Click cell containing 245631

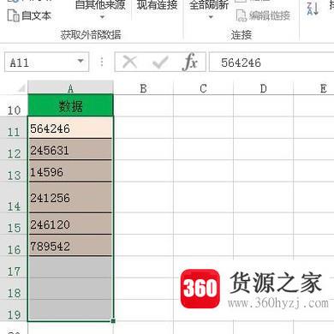tap(70, 149)
